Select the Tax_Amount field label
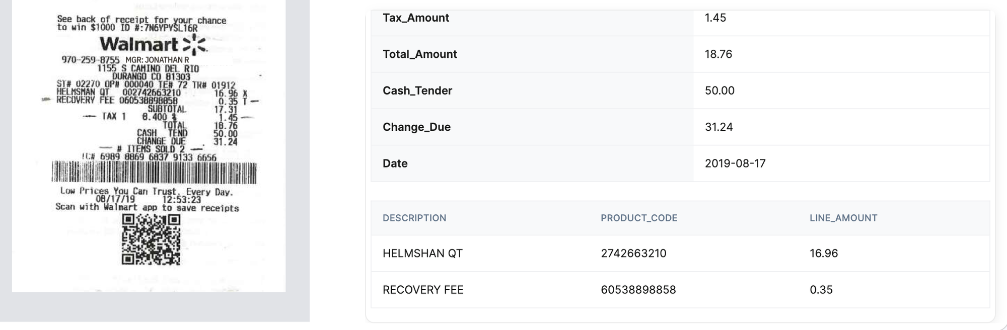 click(x=415, y=18)
